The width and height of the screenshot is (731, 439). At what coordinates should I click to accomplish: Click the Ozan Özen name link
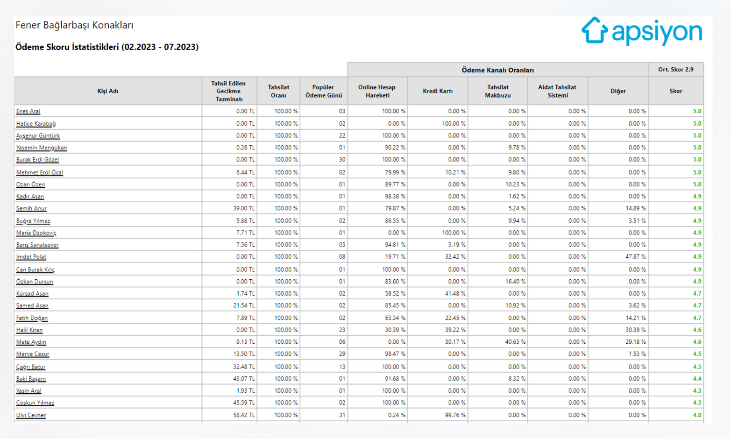[31, 184]
